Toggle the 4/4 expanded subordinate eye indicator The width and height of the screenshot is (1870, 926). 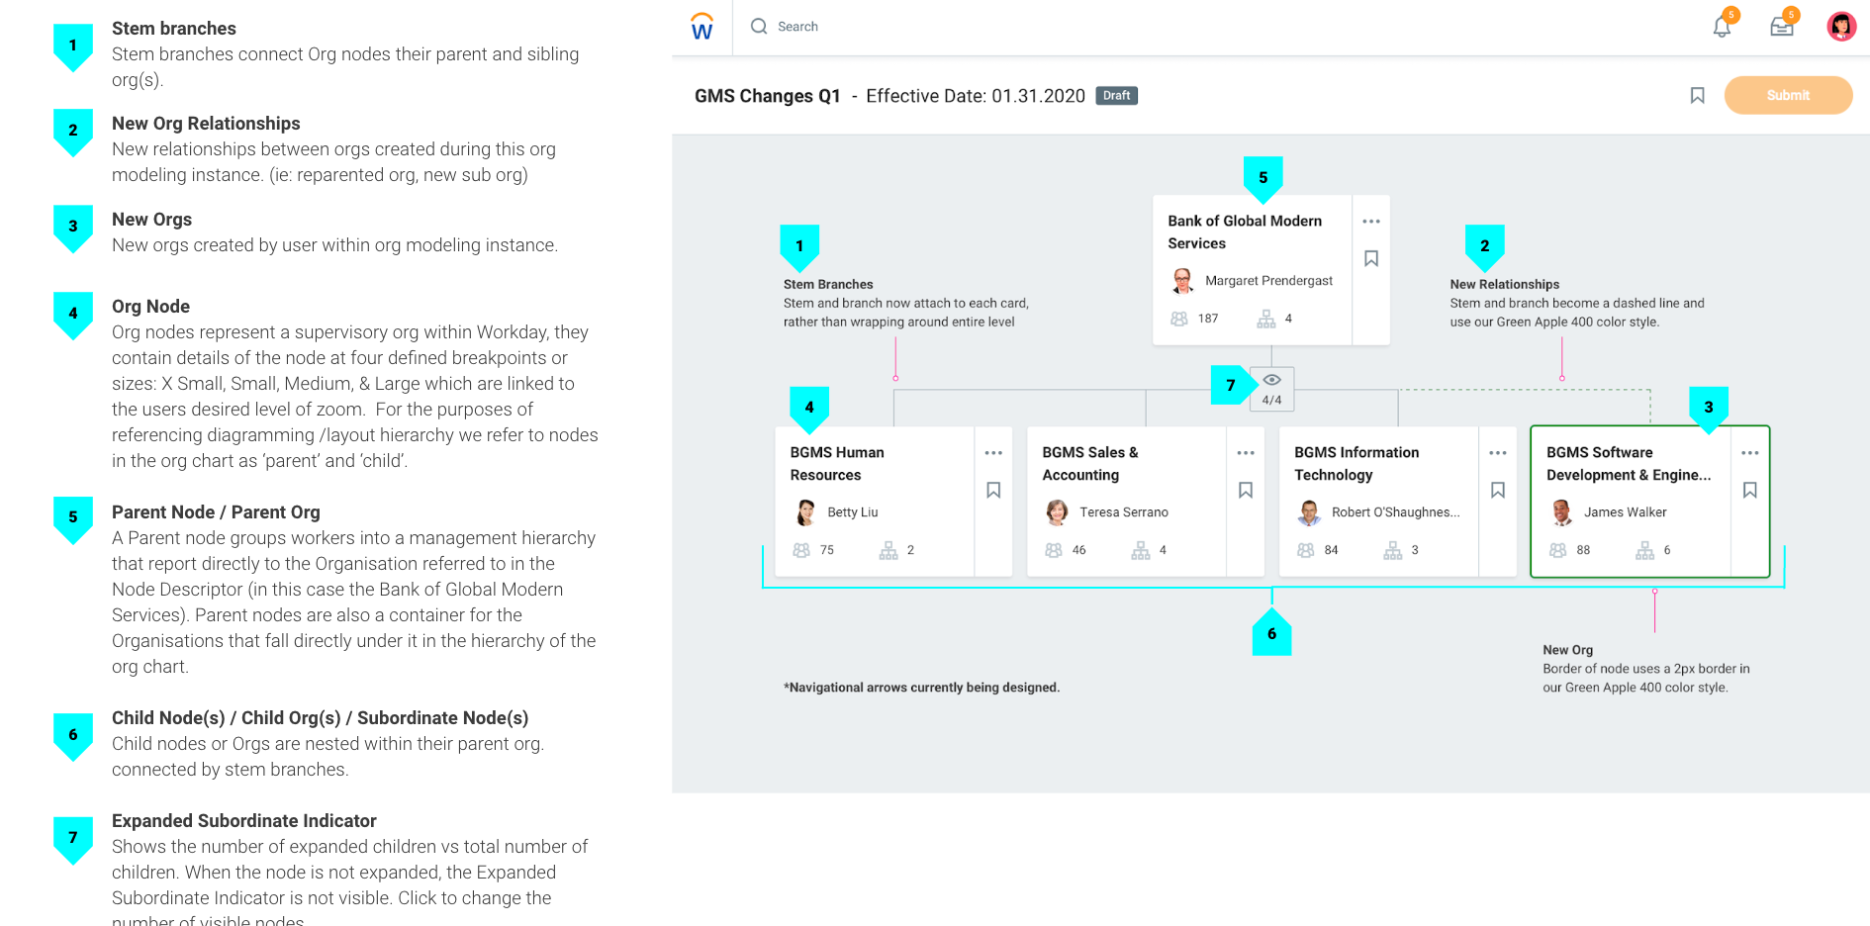click(x=1271, y=389)
